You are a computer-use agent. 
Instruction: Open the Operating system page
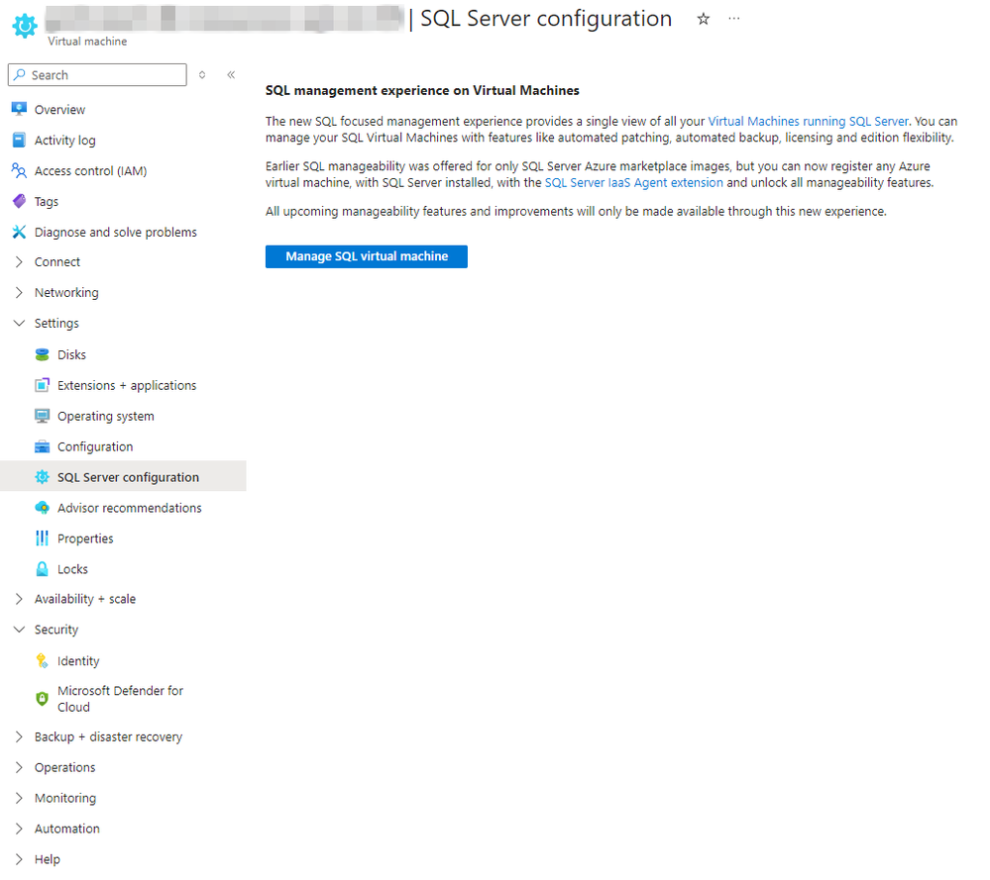105,417
